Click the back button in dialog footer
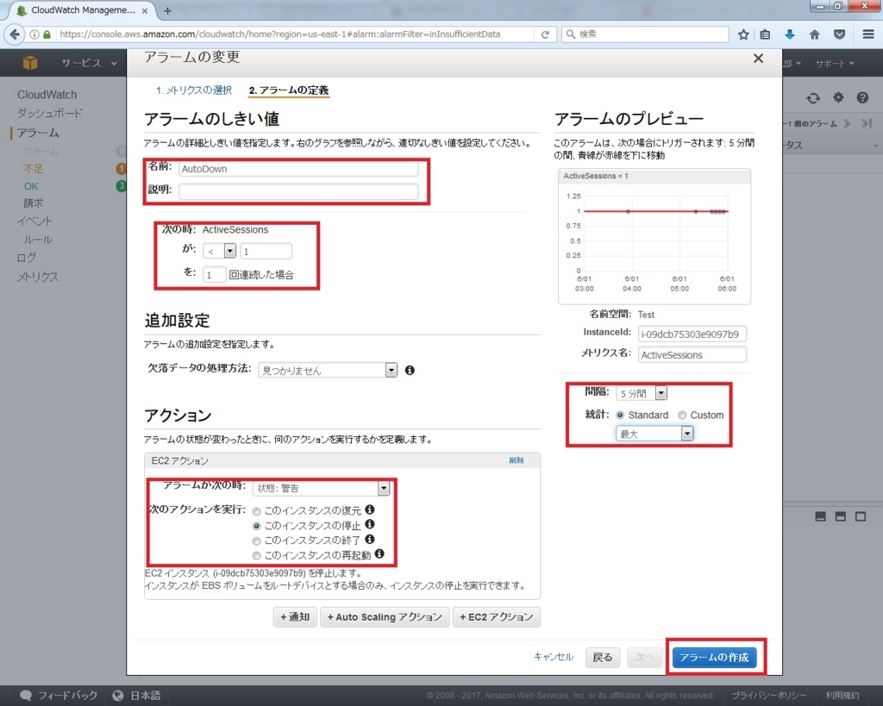883x706 pixels. pos(603,657)
